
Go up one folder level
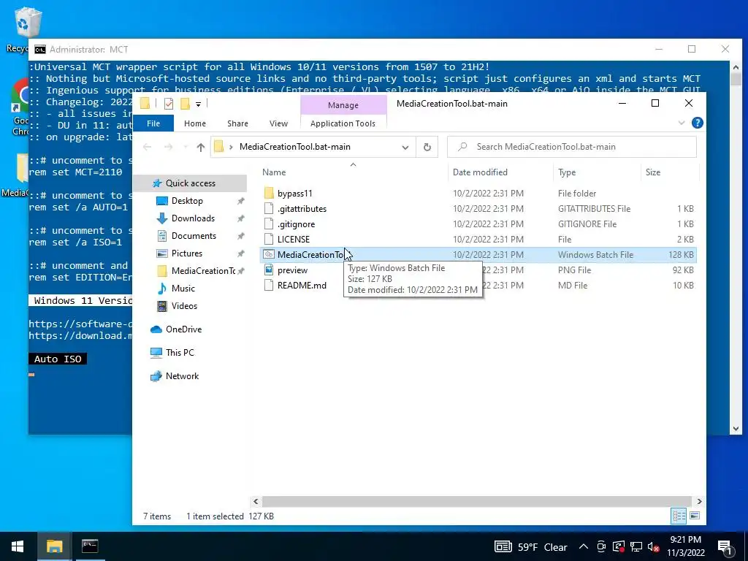coord(200,147)
